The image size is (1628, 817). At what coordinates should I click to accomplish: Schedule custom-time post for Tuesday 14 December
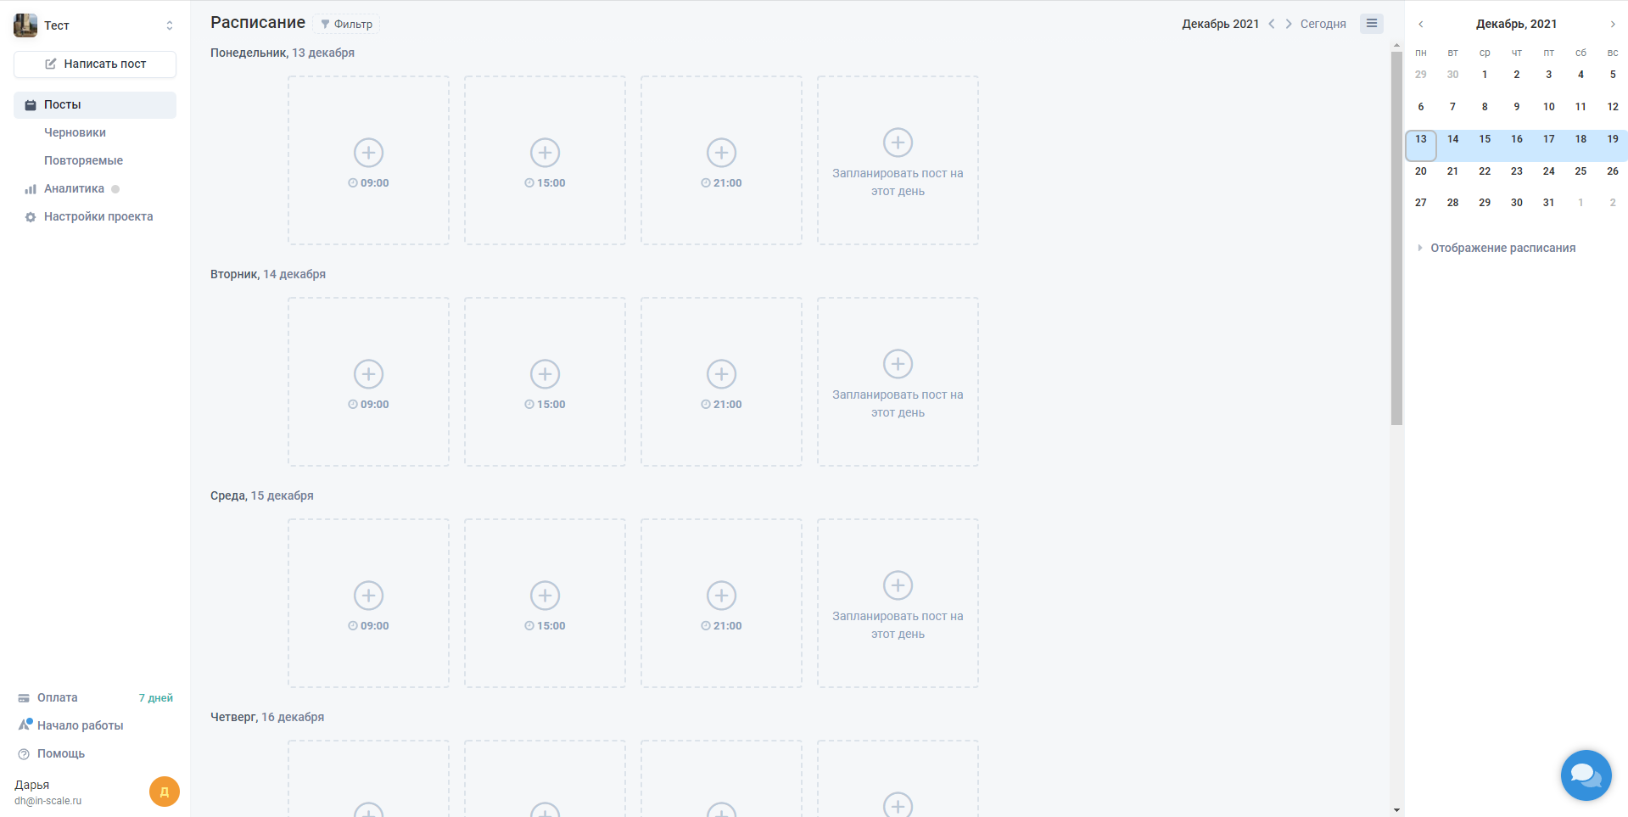pos(898,382)
